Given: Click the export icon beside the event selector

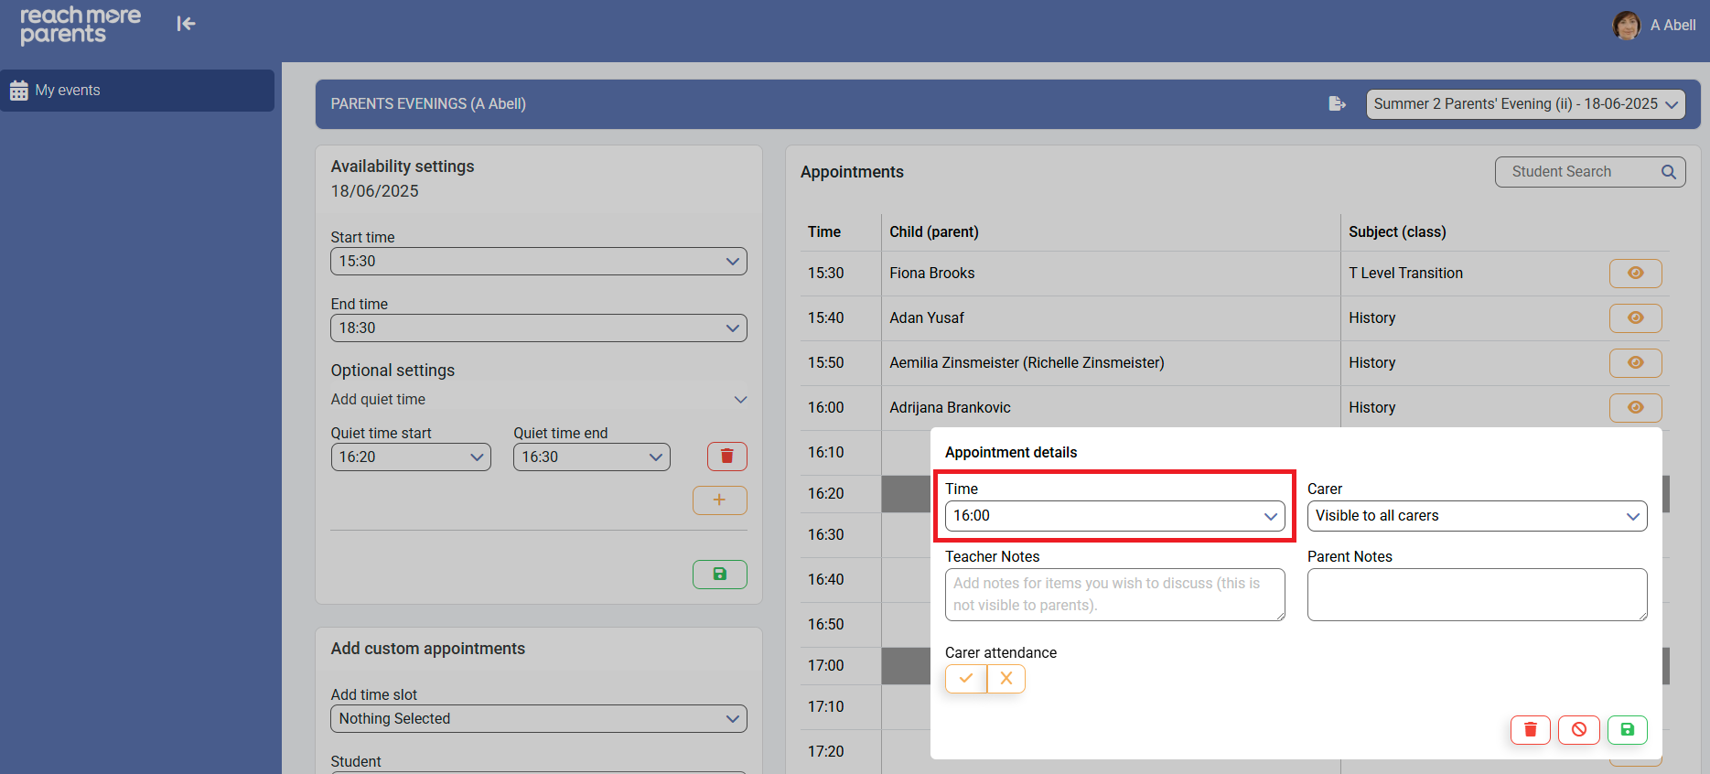Looking at the screenshot, I should pyautogui.click(x=1337, y=104).
